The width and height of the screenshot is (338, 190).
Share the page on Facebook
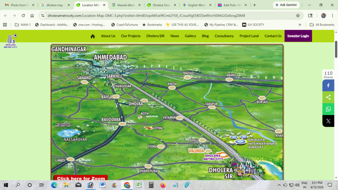coord(328,85)
